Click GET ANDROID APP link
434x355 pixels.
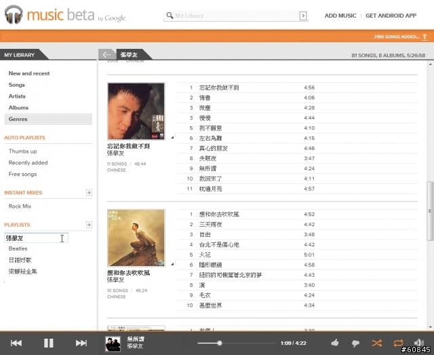coord(391,16)
